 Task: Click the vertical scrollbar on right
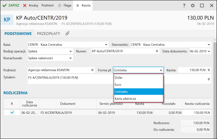(215, 83)
